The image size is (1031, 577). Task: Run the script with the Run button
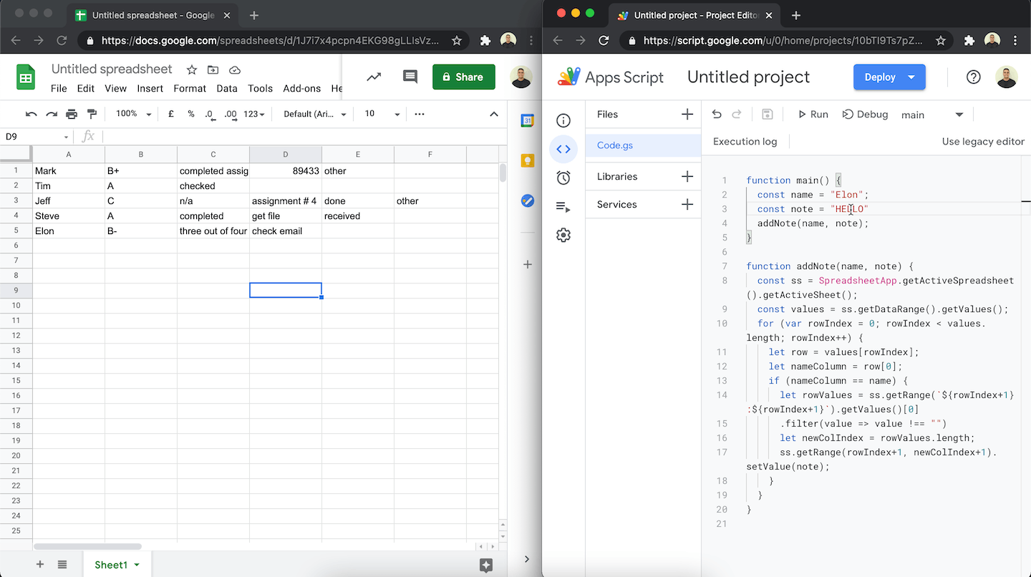point(813,114)
